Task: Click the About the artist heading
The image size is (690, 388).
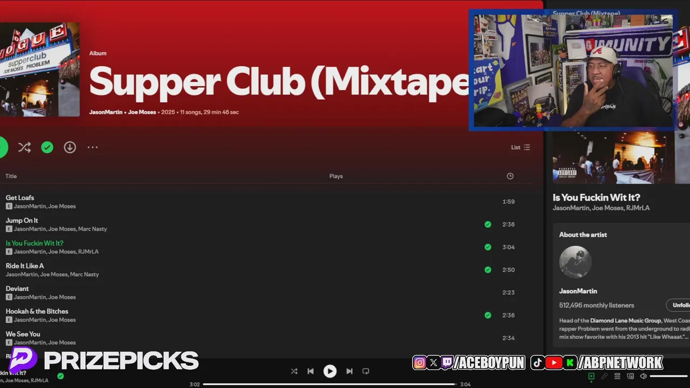Action: tap(583, 234)
